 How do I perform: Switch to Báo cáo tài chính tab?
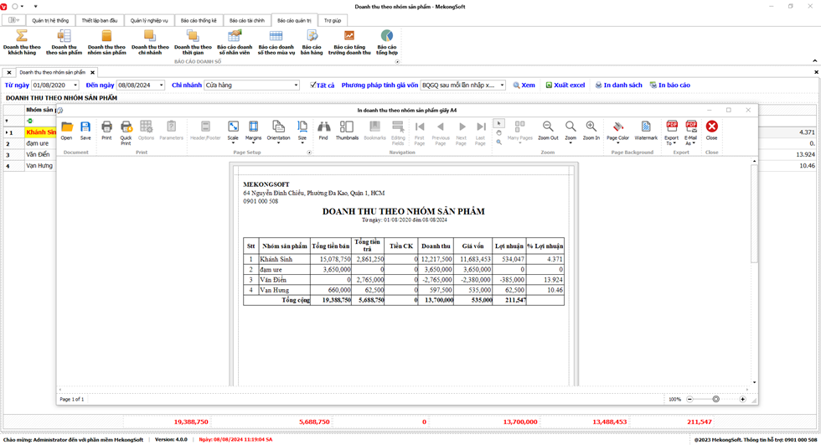pos(247,20)
